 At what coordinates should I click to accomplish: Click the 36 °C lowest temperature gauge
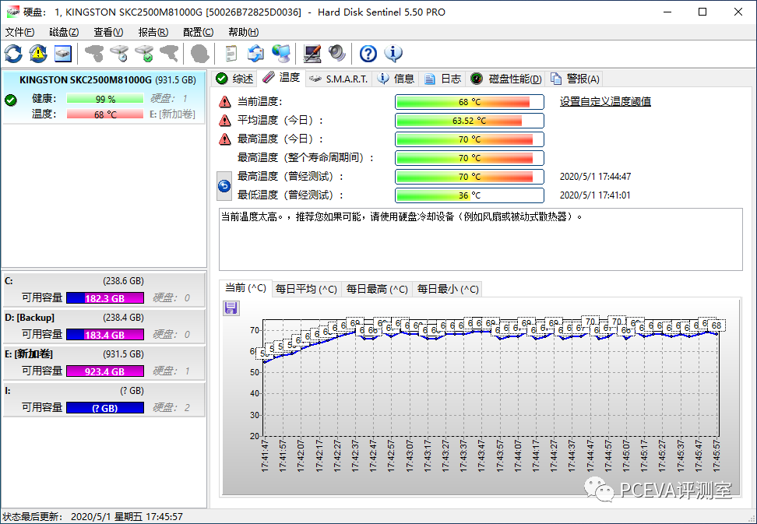[x=470, y=195]
